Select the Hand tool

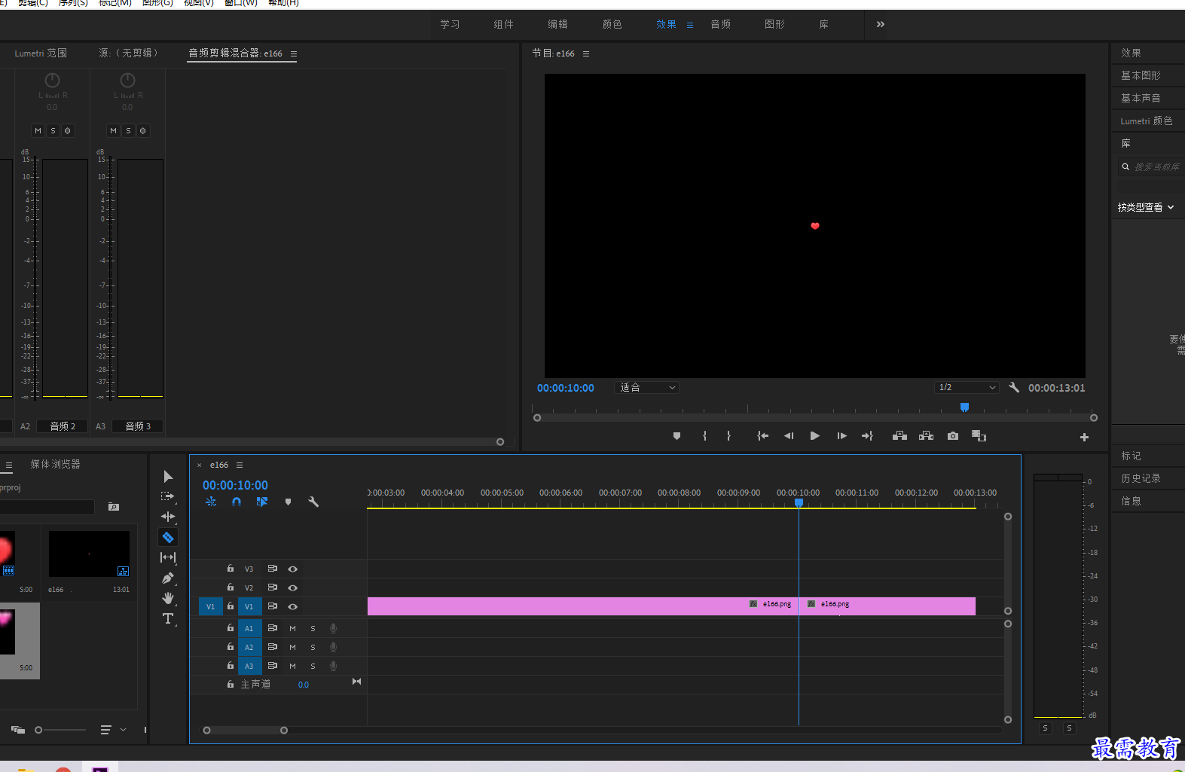(x=168, y=598)
